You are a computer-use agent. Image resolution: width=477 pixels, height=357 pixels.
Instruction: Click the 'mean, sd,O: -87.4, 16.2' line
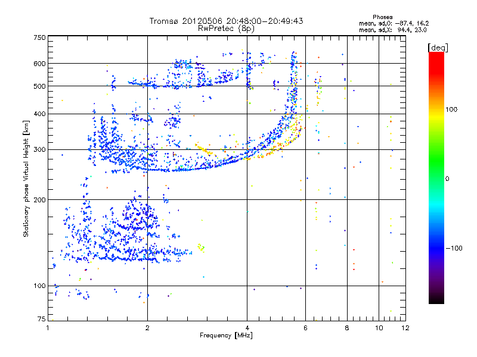(x=394, y=23)
